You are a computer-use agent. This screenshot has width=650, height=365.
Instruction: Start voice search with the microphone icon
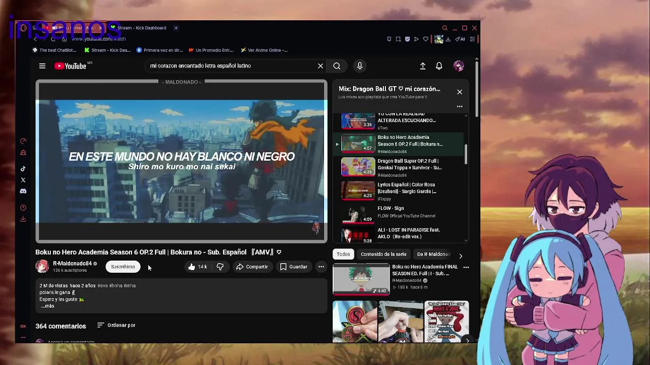360,66
